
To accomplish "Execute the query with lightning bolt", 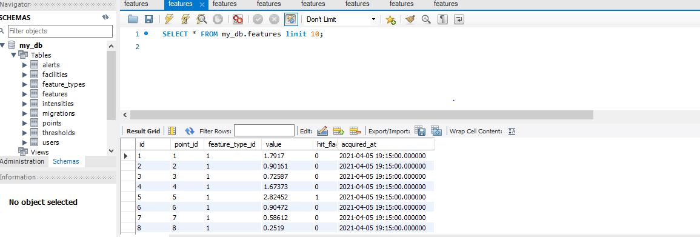I will (168, 19).
